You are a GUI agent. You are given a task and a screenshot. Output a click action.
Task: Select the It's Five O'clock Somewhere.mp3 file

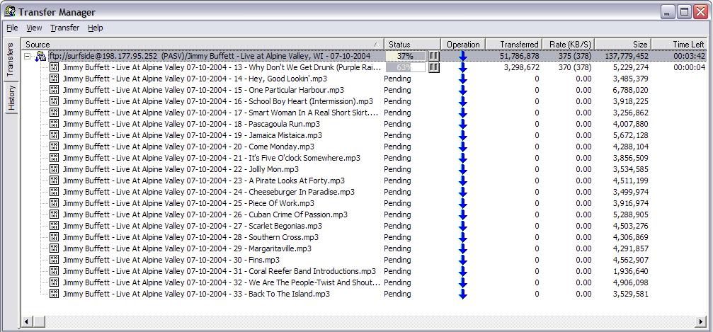point(212,158)
